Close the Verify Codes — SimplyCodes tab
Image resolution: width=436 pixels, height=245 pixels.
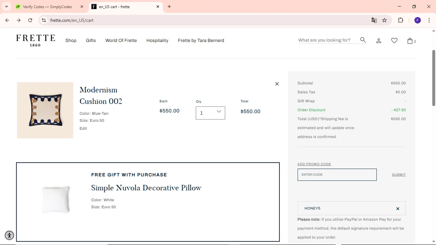(x=82, y=7)
